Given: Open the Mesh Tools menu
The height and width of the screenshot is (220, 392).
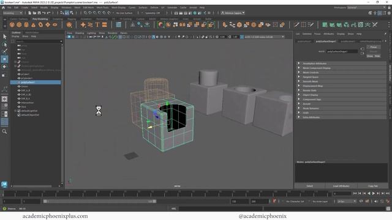Looking at the screenshot, I should coord(102,8).
